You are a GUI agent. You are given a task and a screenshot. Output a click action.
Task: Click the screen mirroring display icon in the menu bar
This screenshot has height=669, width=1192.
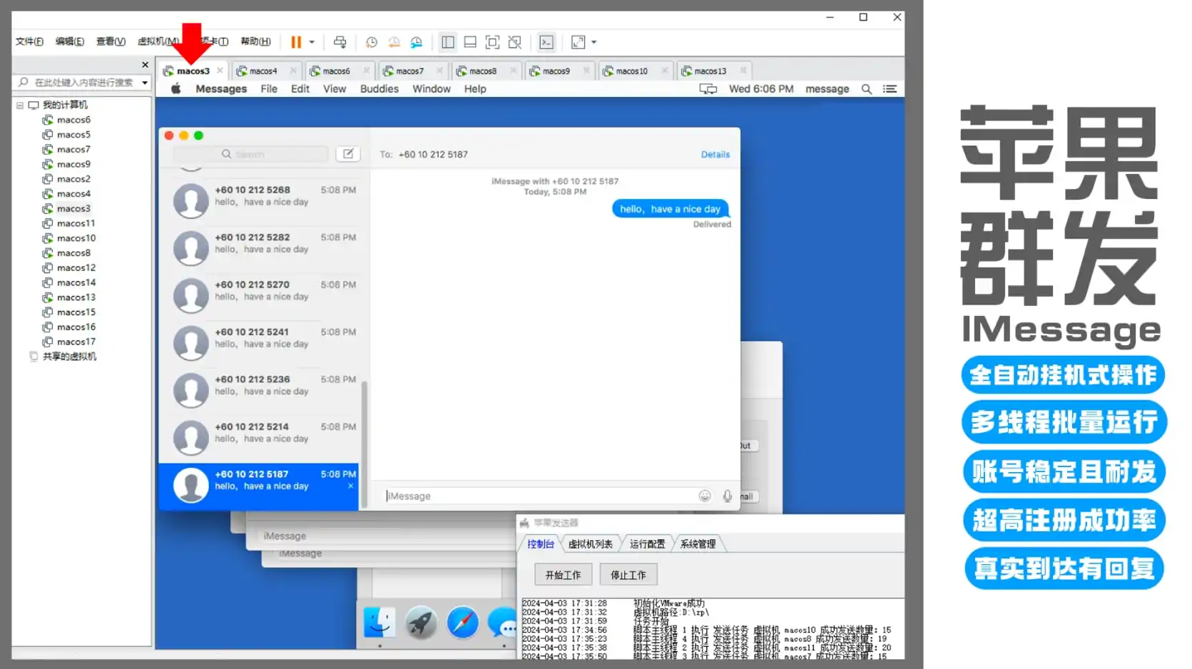pyautogui.click(x=708, y=88)
